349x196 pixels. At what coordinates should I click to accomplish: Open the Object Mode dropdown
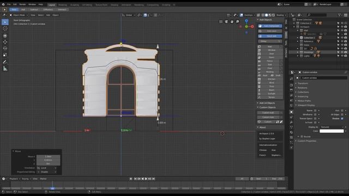click(x=19, y=15)
